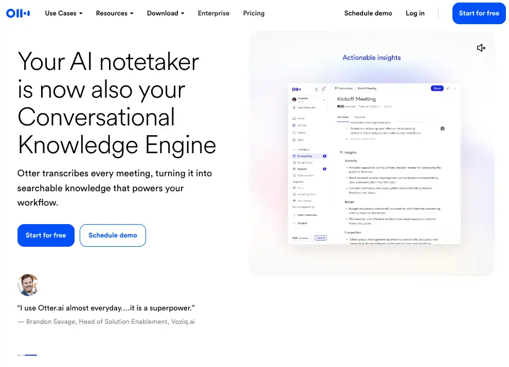The height and width of the screenshot is (367, 509).
Task: Click the Basic plan usage bar in preview
Action: (303, 238)
